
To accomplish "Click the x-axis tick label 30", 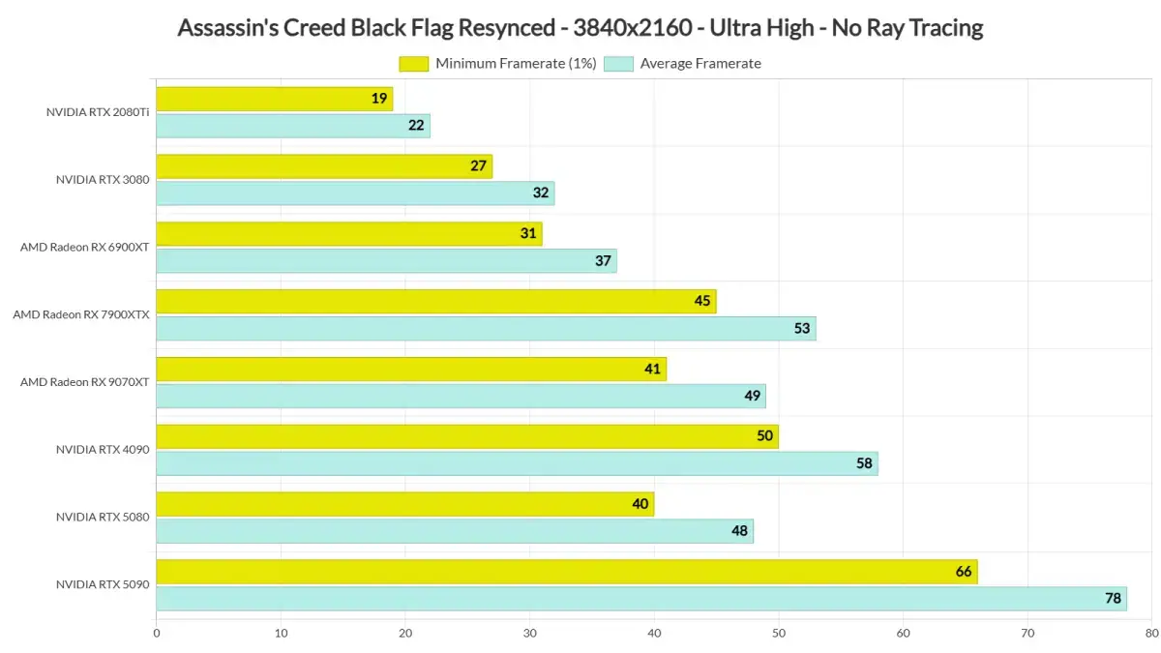I will (x=529, y=634).
